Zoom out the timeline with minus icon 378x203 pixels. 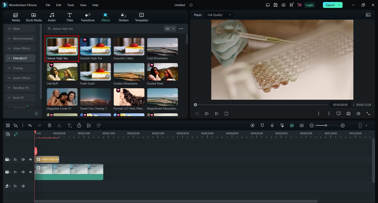312,126
